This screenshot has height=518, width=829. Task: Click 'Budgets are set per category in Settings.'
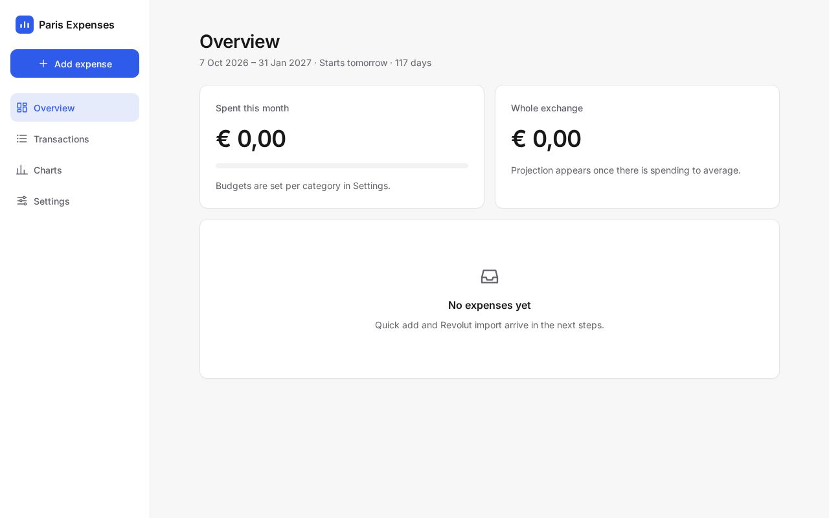click(x=303, y=186)
